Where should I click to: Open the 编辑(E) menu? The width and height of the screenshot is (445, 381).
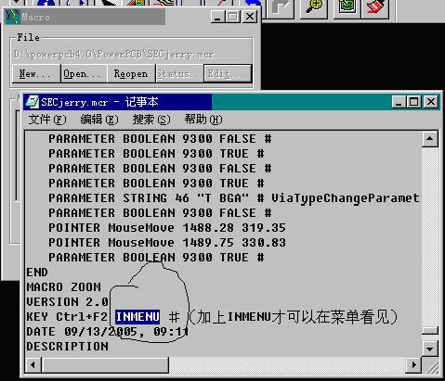[x=99, y=120]
